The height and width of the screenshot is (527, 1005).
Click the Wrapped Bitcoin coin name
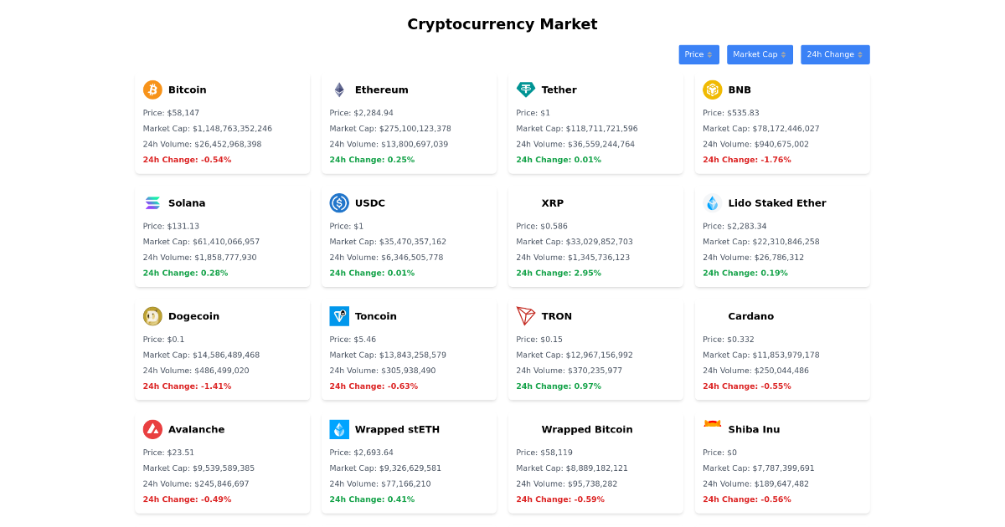(x=586, y=429)
